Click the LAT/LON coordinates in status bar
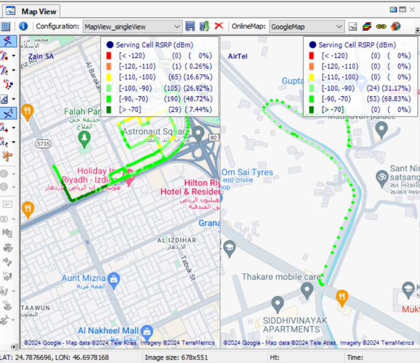Viewport: 420px width, 363px height. point(54,357)
